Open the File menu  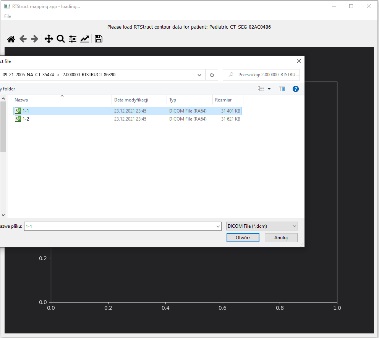[7, 16]
